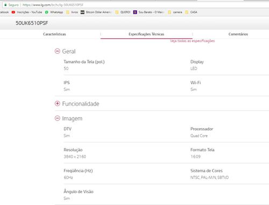The image size is (269, 205).
Task: Switch to the Comentários tab
Action: pos(238,34)
